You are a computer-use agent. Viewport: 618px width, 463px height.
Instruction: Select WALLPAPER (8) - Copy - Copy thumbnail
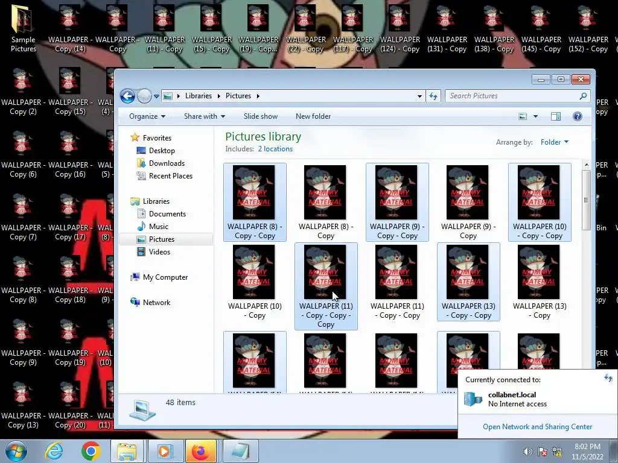click(x=255, y=201)
